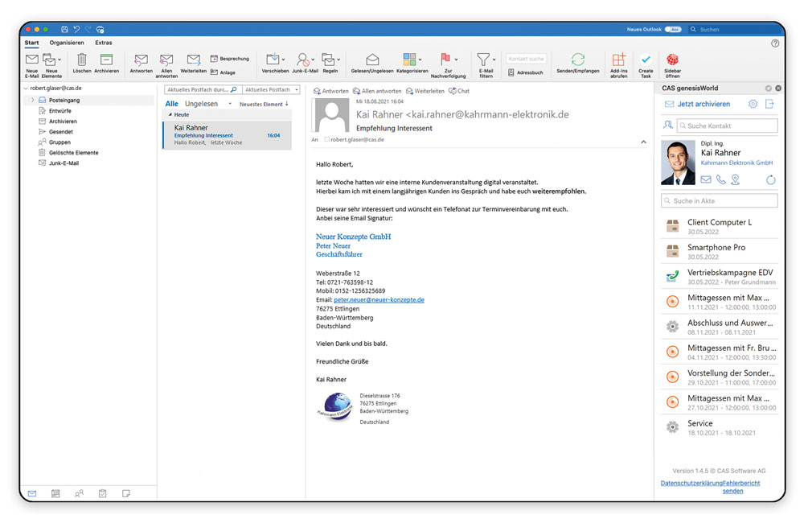Click the Suche Kontakt field

click(727, 126)
